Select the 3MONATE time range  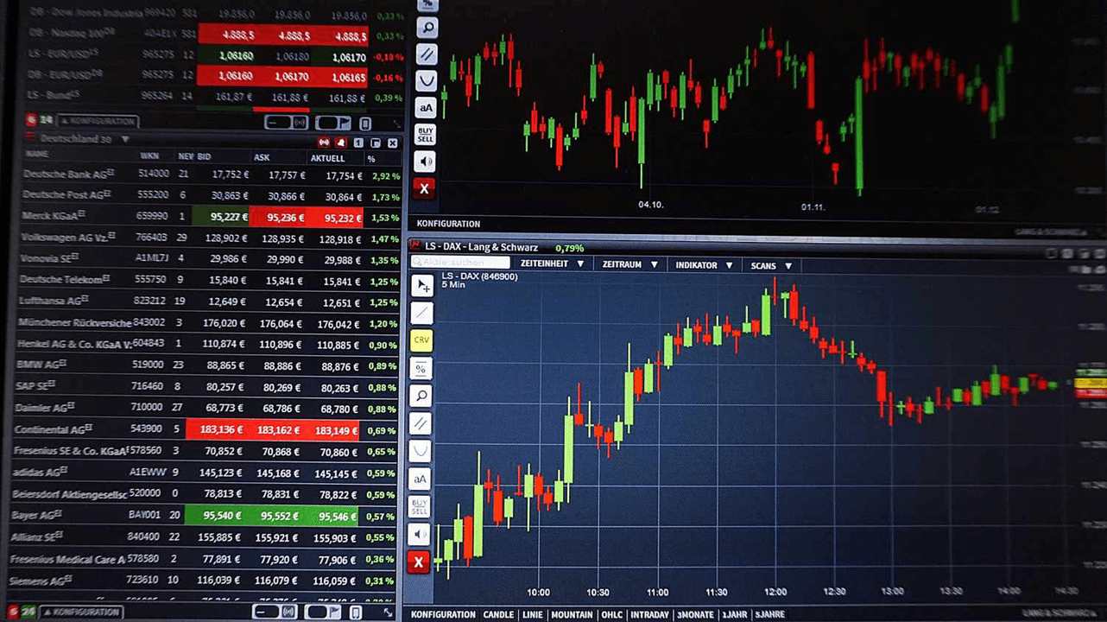696,614
